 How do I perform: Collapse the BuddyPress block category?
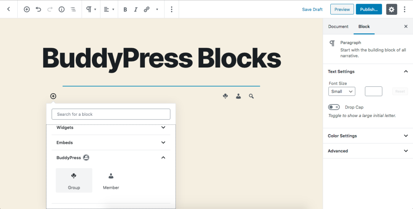[111, 158]
